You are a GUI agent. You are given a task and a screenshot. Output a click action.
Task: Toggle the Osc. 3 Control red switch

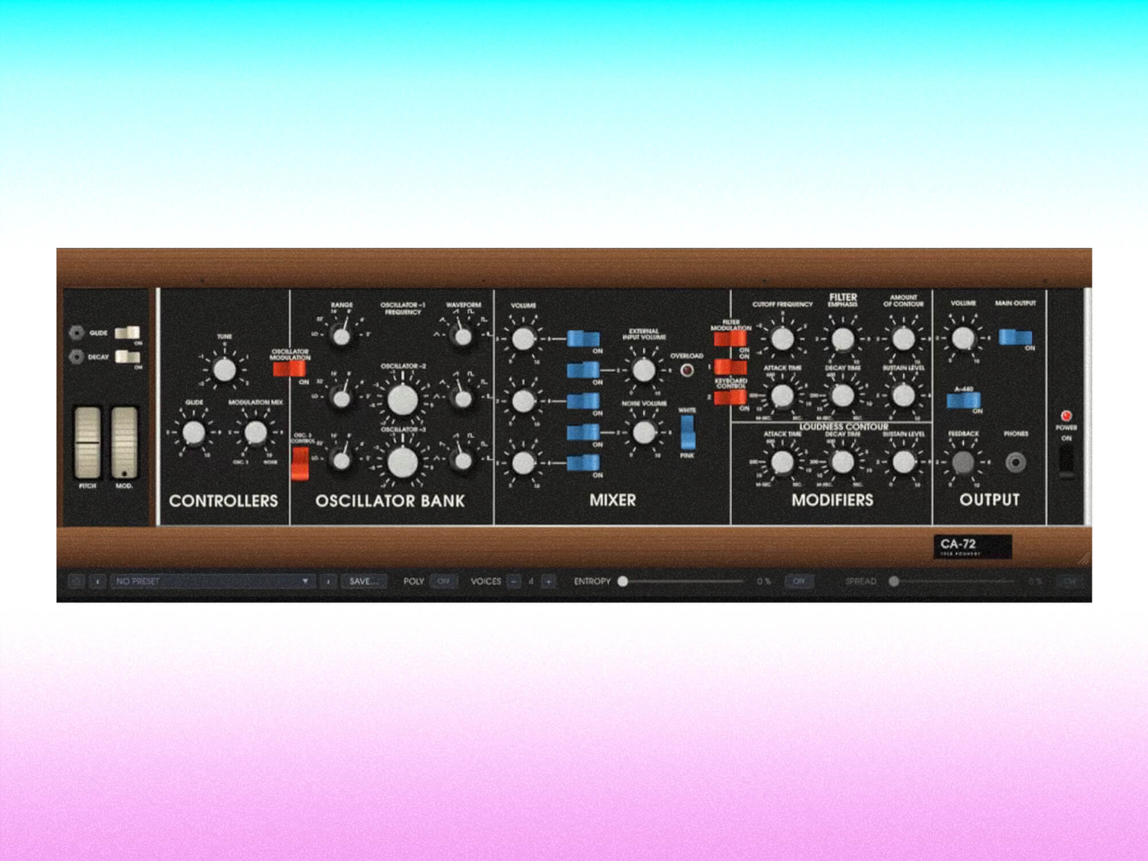coord(300,464)
